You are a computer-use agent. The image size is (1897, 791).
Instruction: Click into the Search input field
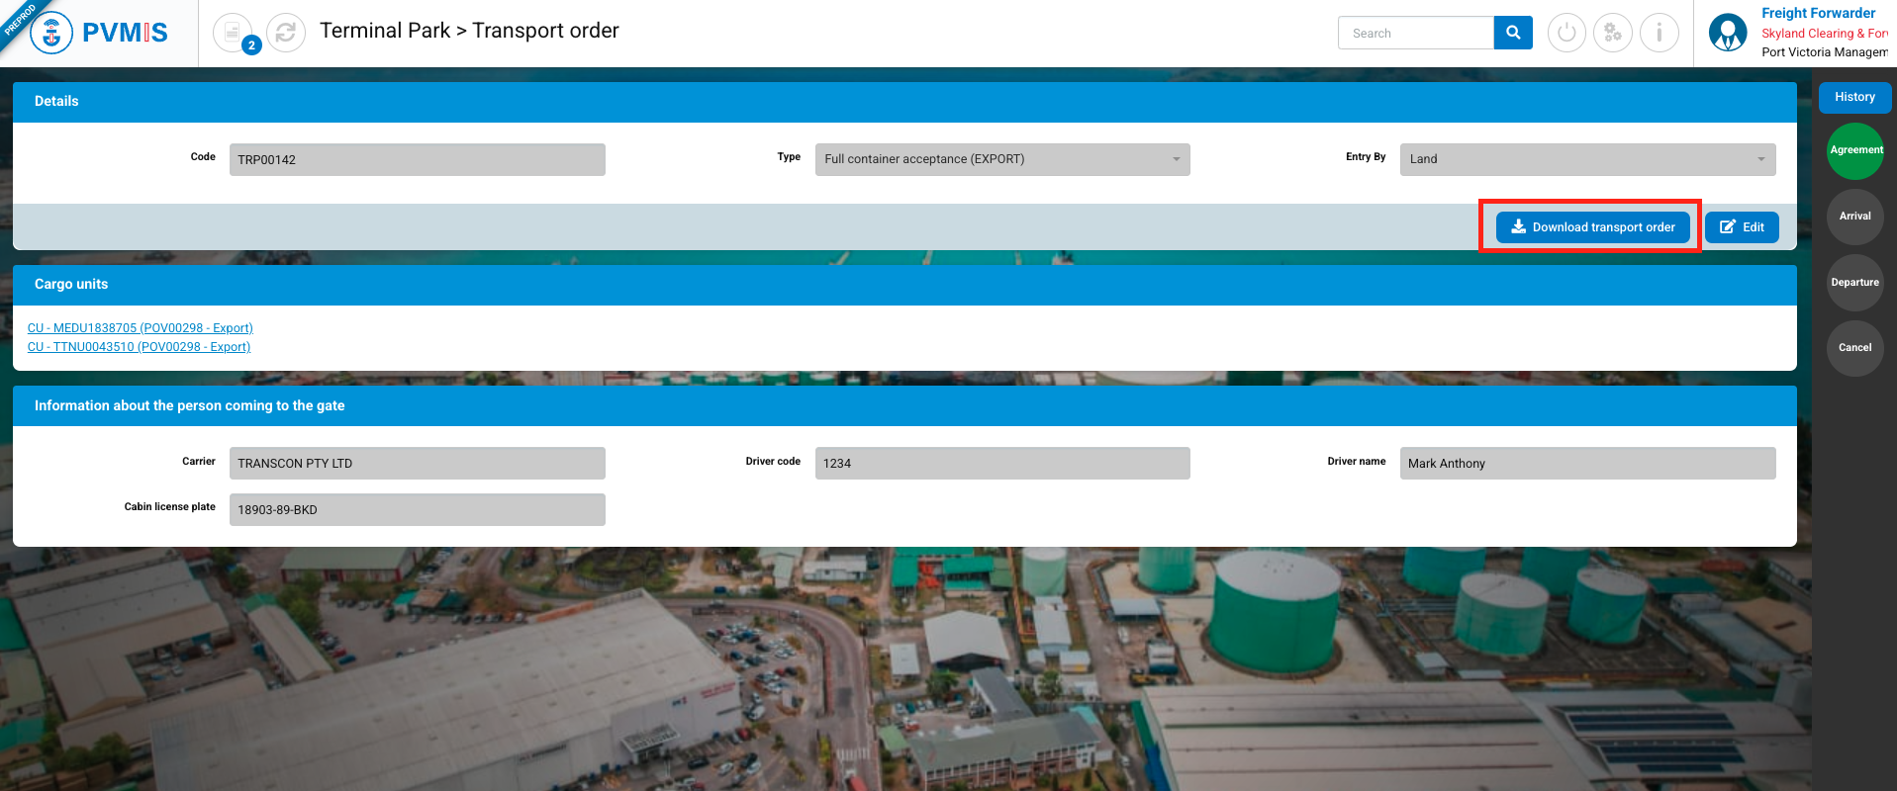point(1415,33)
